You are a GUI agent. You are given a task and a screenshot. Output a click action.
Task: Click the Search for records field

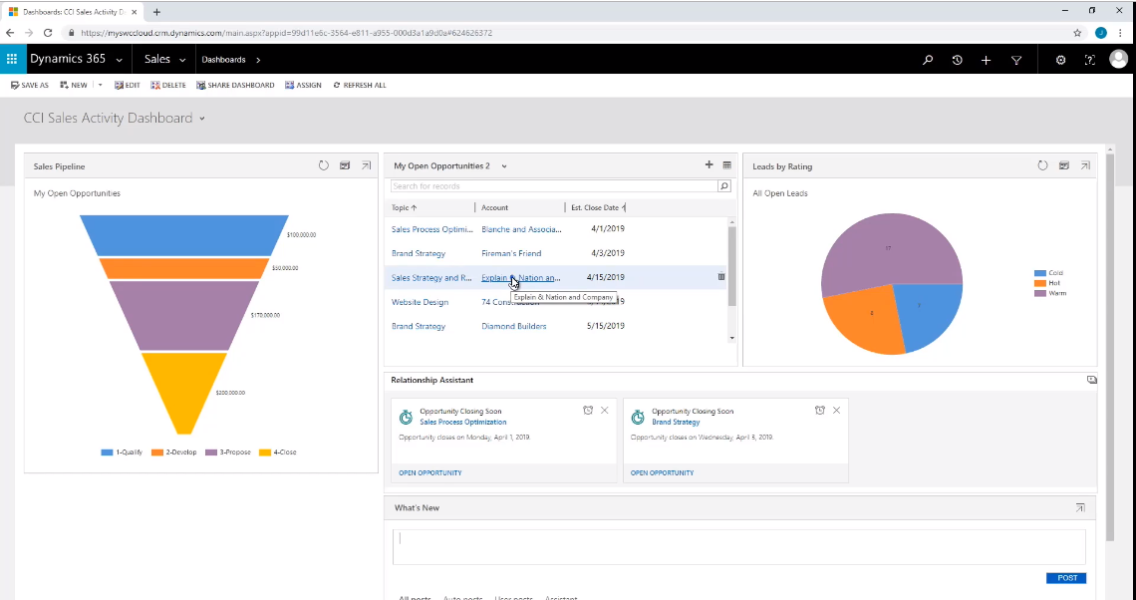tap(554, 186)
